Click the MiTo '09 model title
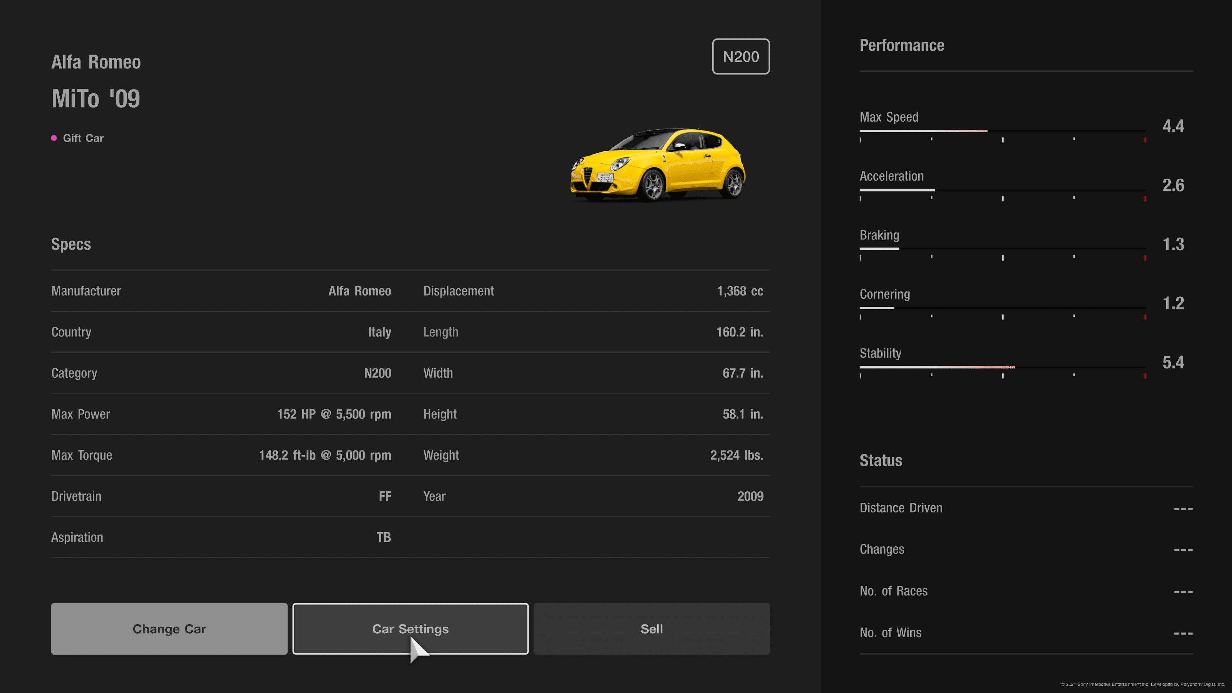Image resolution: width=1232 pixels, height=693 pixels. coord(96,98)
